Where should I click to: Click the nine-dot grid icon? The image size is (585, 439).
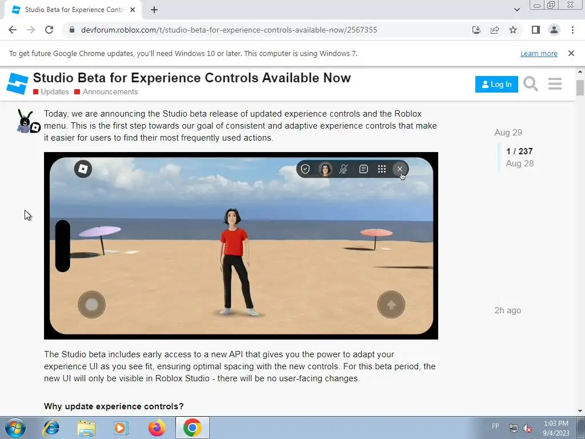382,169
